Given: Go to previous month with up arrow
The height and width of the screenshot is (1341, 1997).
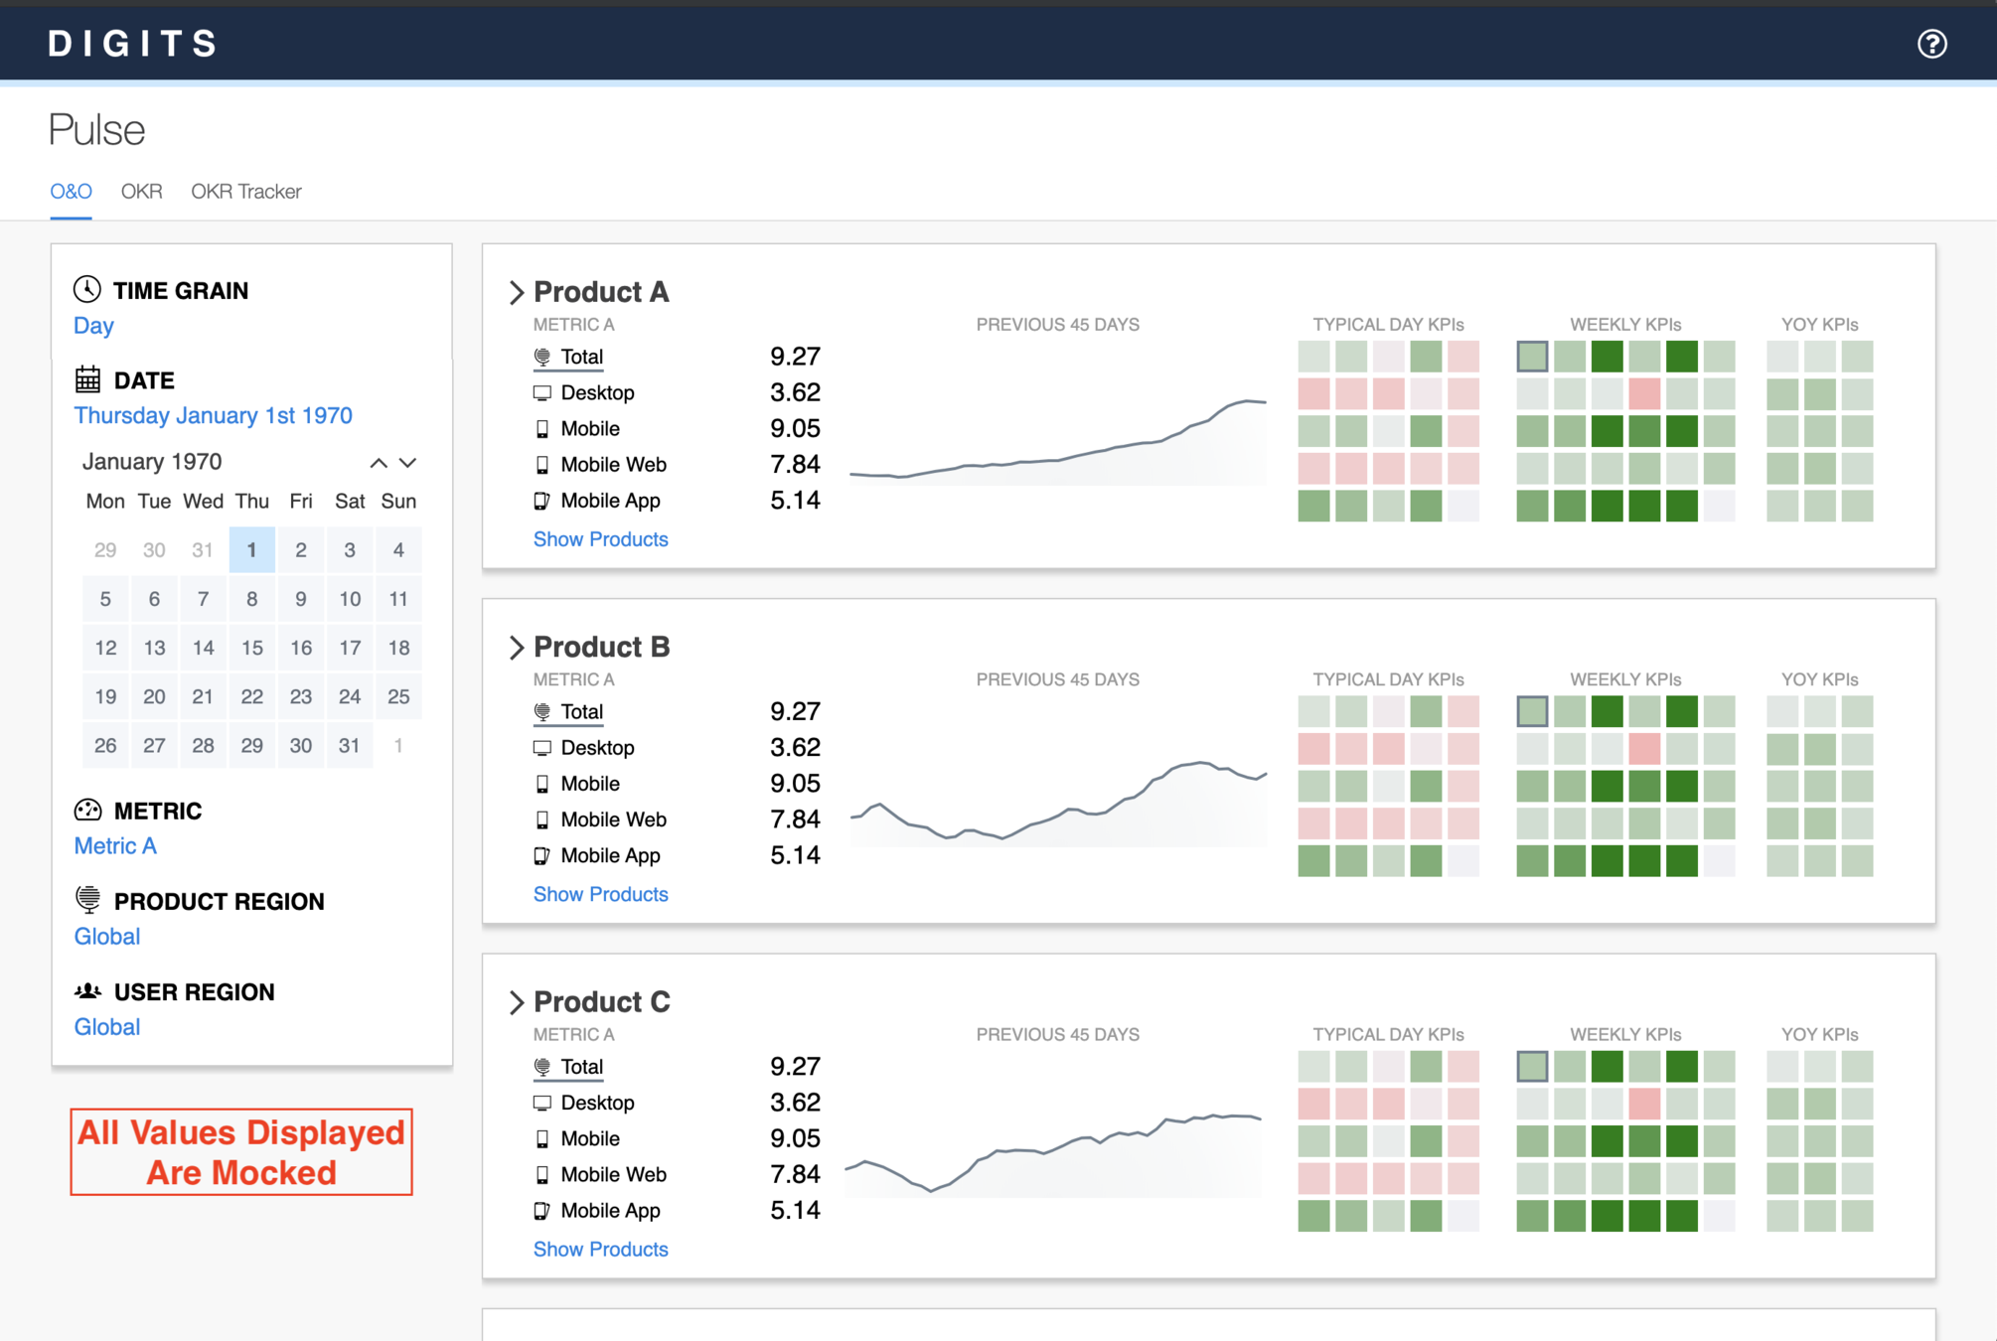Looking at the screenshot, I should click(x=379, y=463).
